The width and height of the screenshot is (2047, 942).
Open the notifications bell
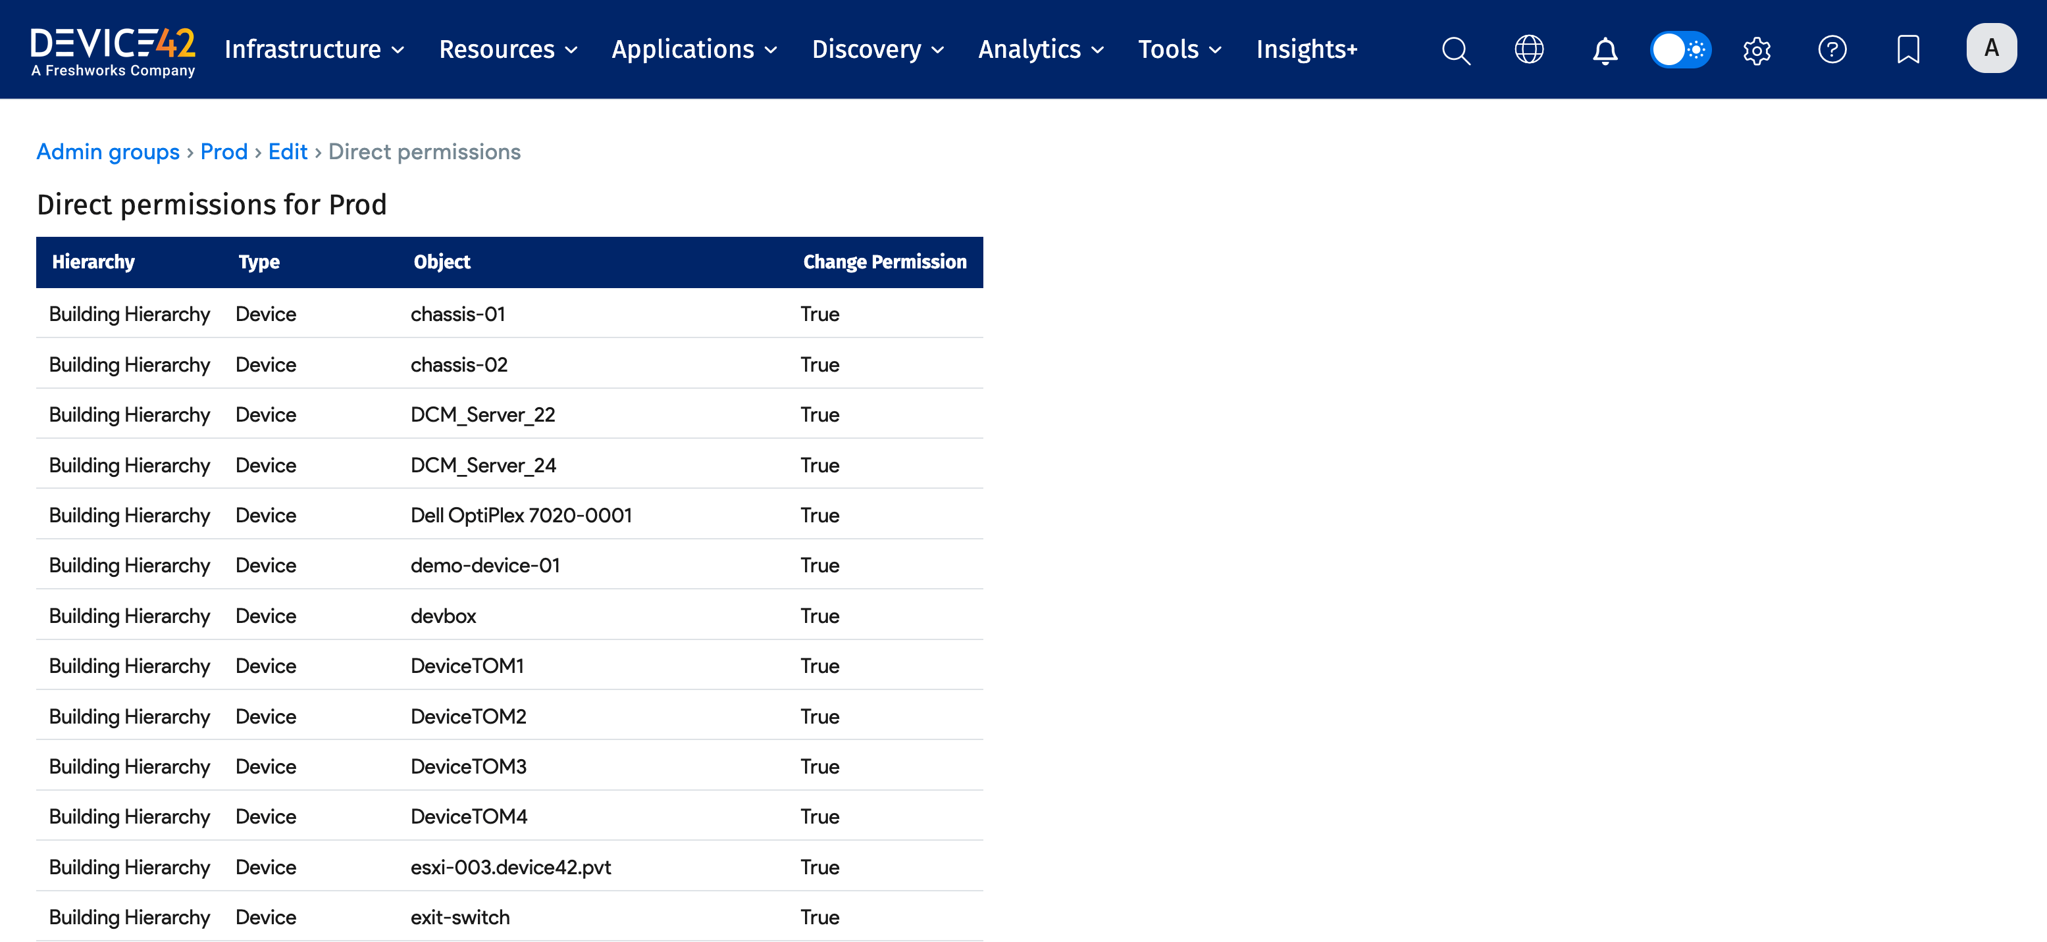pos(1605,51)
